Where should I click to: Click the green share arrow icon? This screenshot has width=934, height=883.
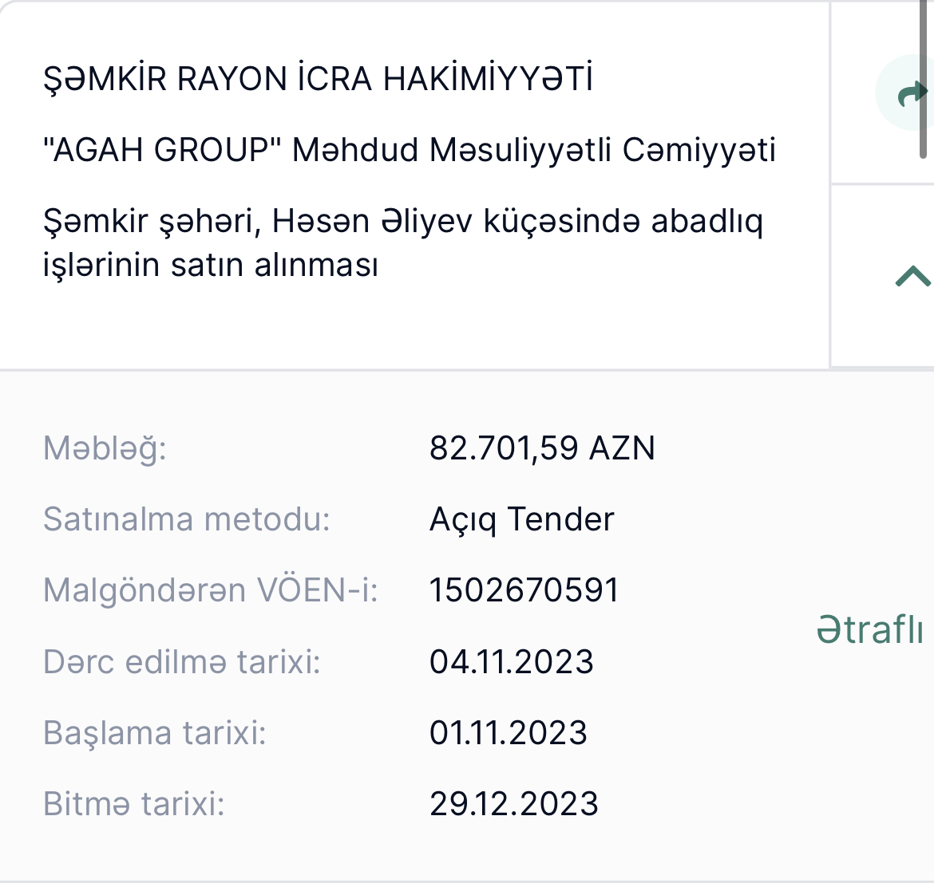tap(912, 94)
